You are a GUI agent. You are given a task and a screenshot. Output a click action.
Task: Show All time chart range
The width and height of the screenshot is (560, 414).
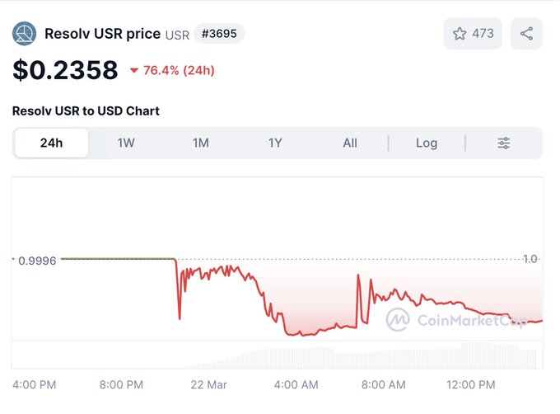click(x=350, y=143)
